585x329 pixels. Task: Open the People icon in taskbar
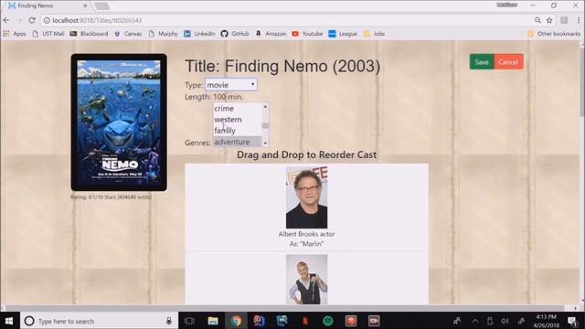point(457,321)
